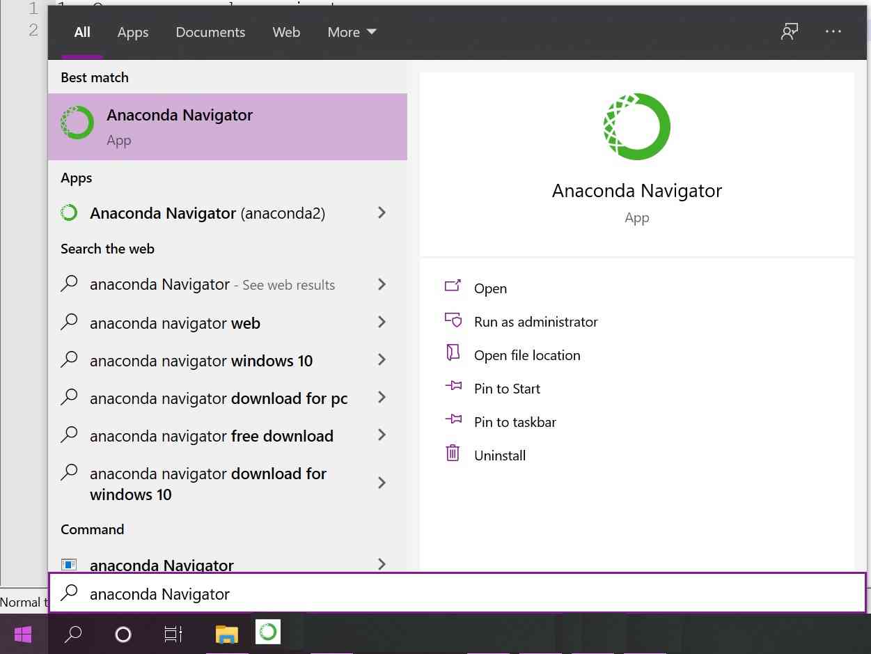This screenshot has width=871, height=654.
Task: Open Anaconda Navigator from details pane
Action: click(490, 288)
